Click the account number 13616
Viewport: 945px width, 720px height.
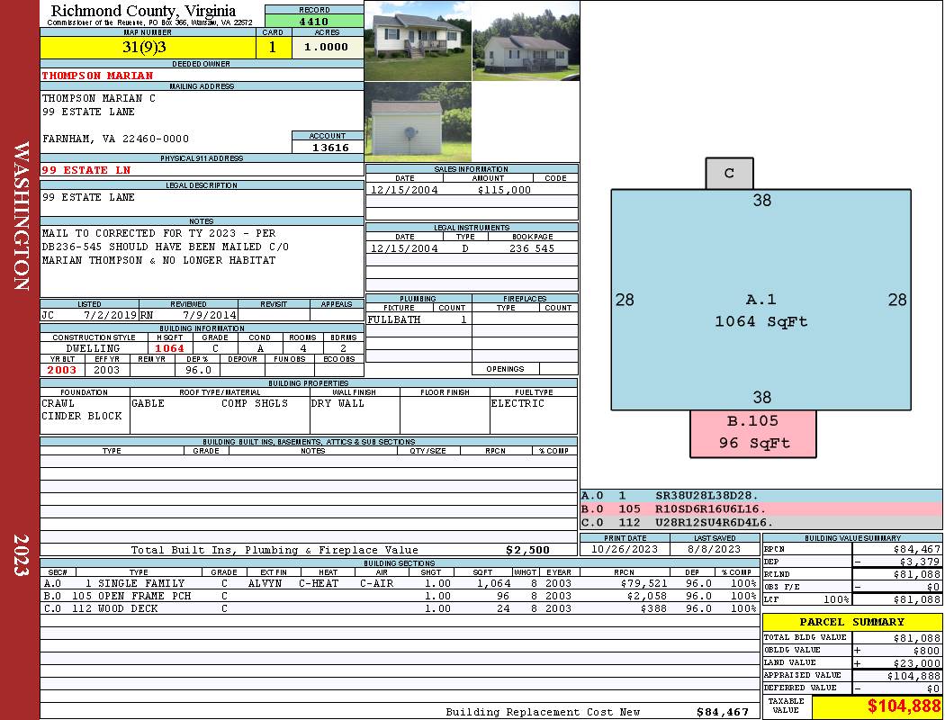point(328,147)
